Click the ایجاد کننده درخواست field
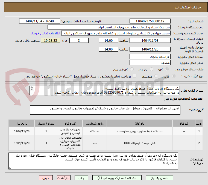This screenshot has height=185, width=208. tap(116, 33)
